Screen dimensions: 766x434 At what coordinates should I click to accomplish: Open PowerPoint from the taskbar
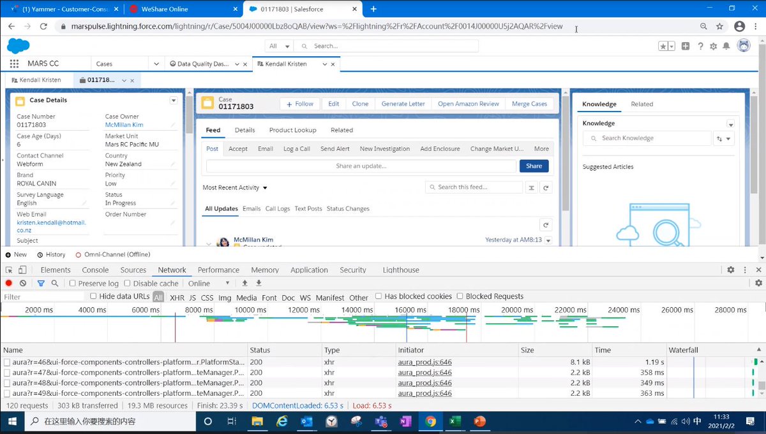(479, 421)
